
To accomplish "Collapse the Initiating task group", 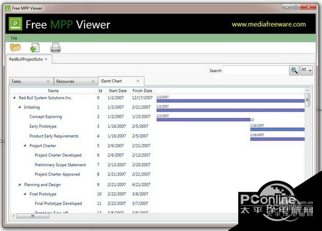I will pos(19,107).
